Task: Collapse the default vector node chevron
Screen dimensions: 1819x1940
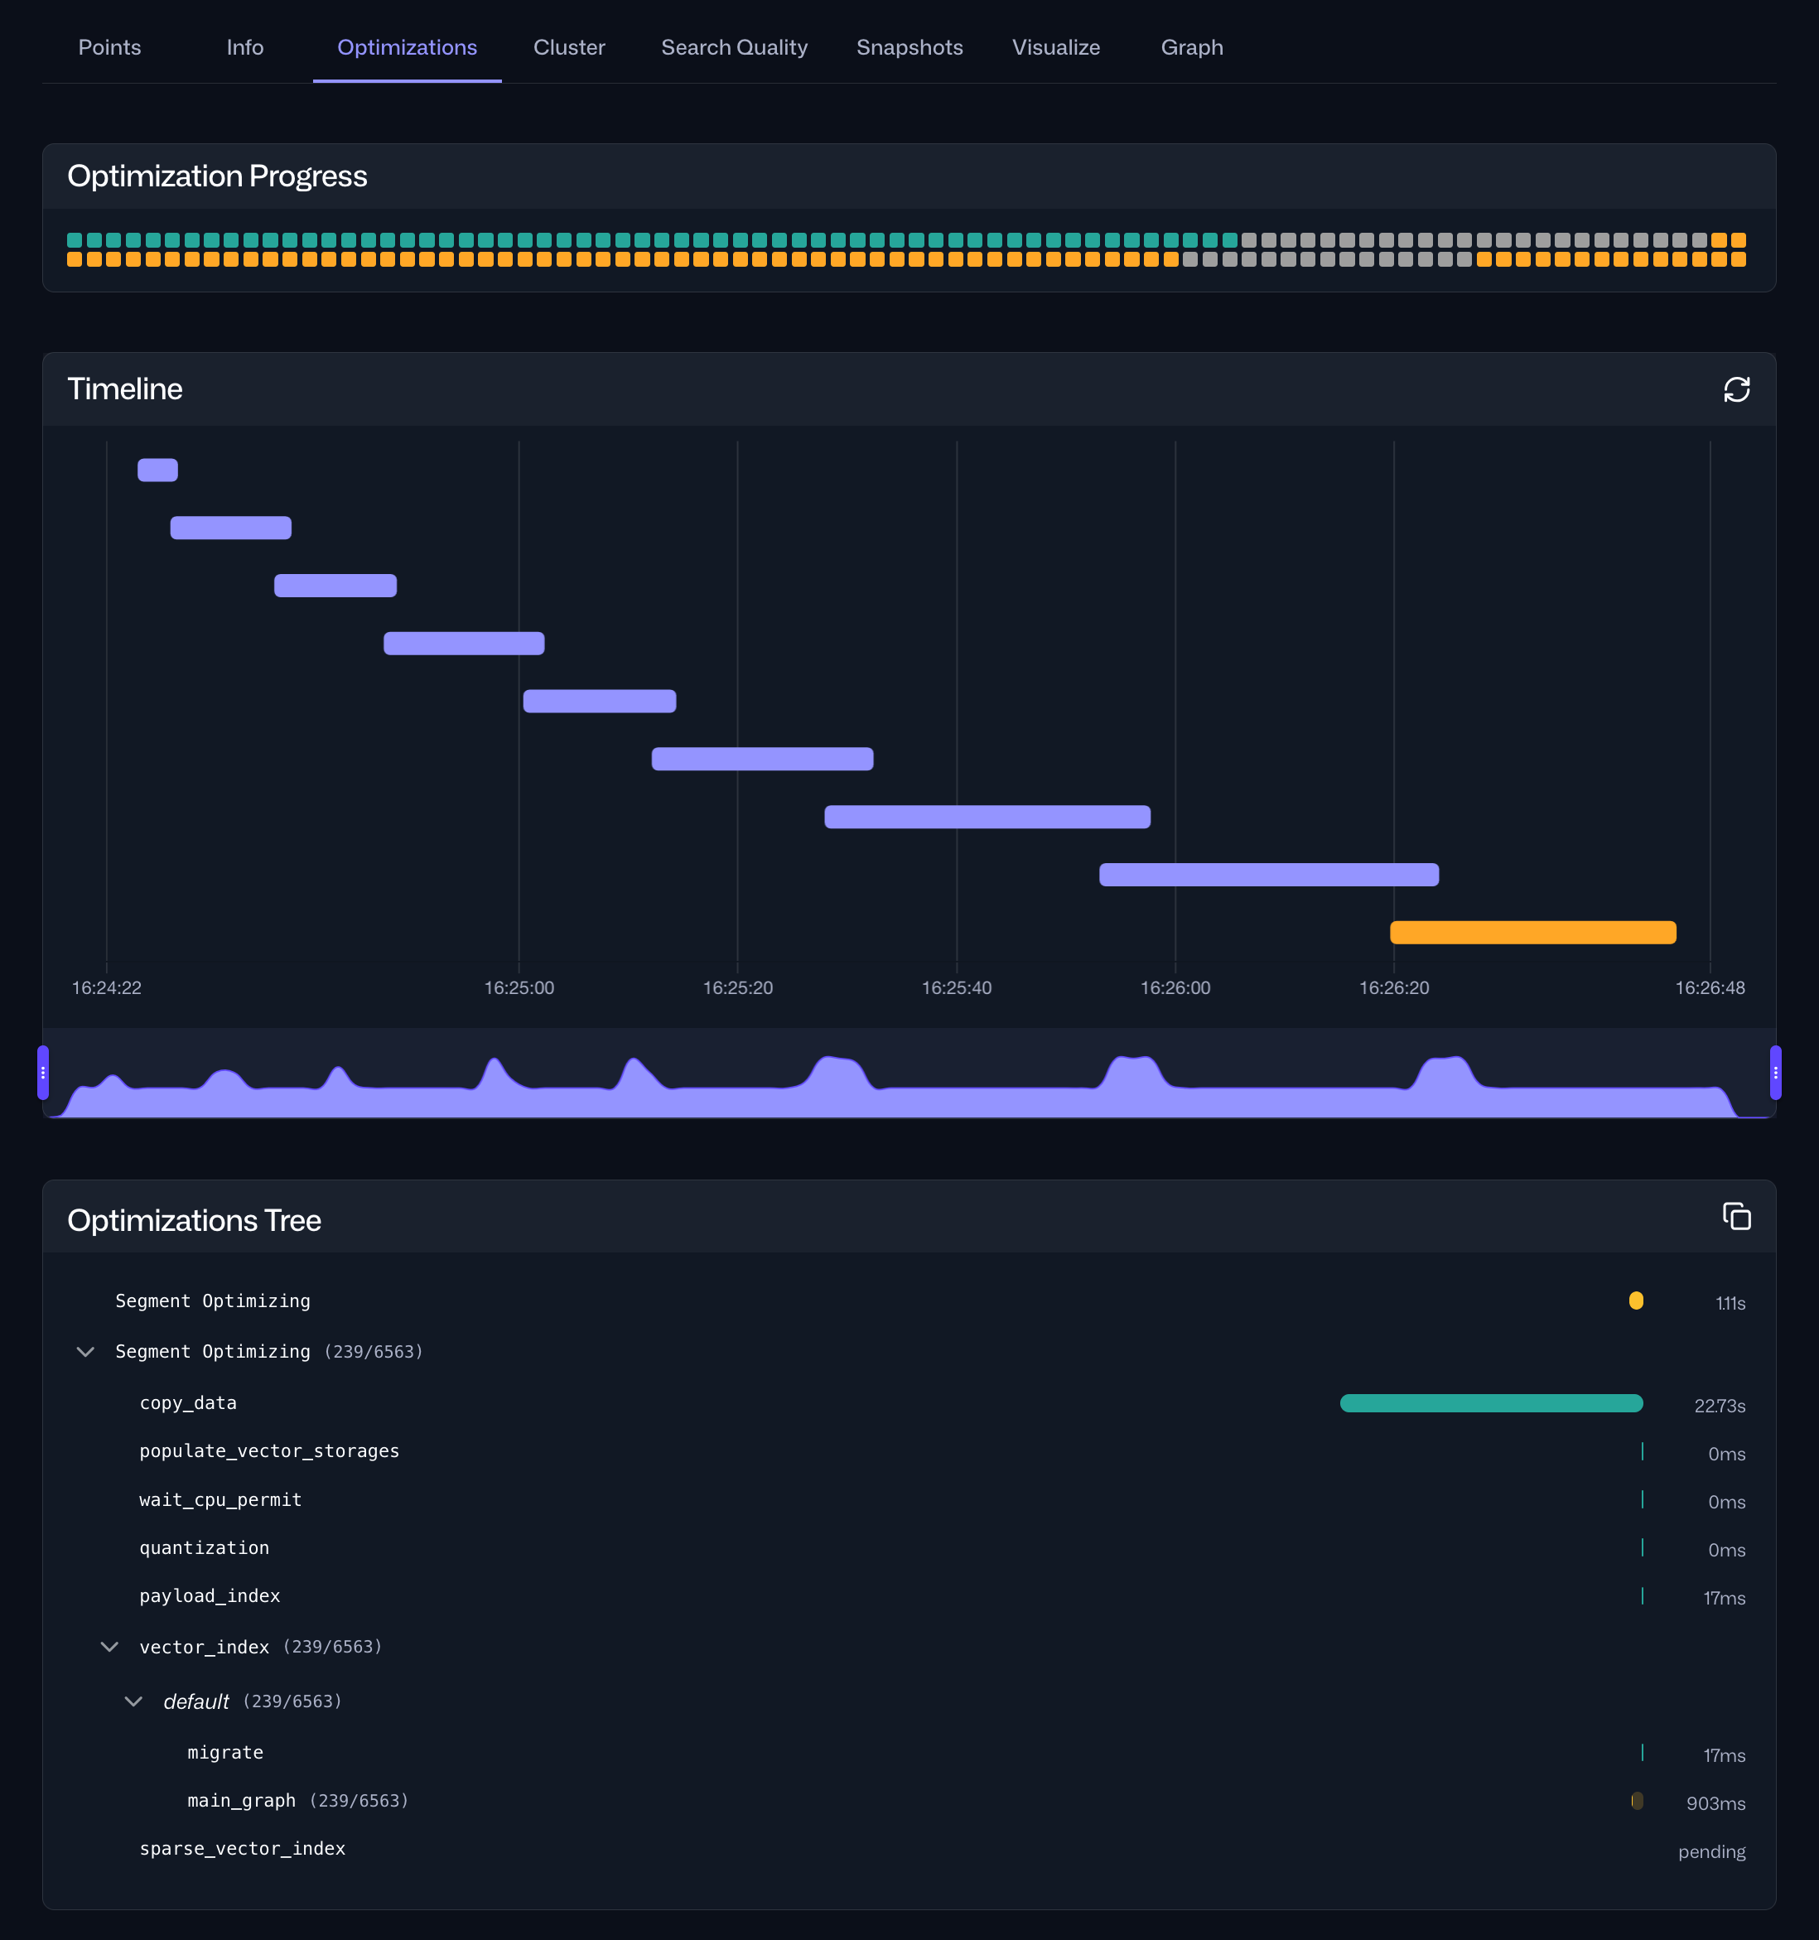Action: pyautogui.click(x=133, y=1702)
